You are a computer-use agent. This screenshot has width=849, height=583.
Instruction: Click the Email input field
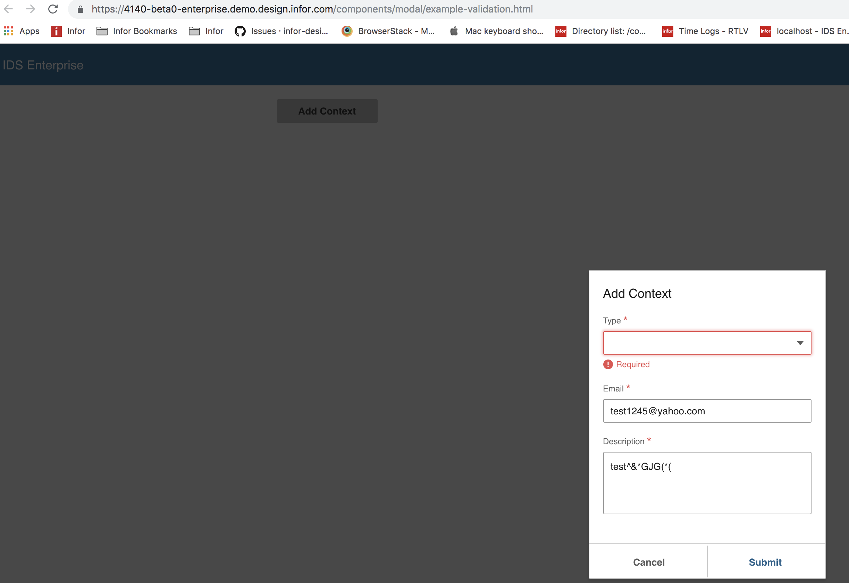click(x=707, y=411)
